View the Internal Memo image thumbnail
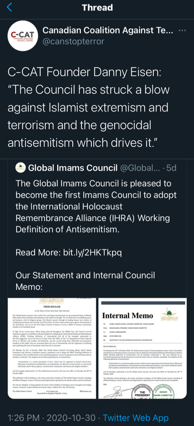Image resolution: width=194 pixels, height=426 pixels. click(142, 348)
